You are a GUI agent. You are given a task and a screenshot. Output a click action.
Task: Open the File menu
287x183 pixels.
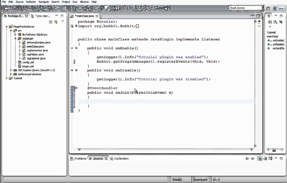coord(4,2)
